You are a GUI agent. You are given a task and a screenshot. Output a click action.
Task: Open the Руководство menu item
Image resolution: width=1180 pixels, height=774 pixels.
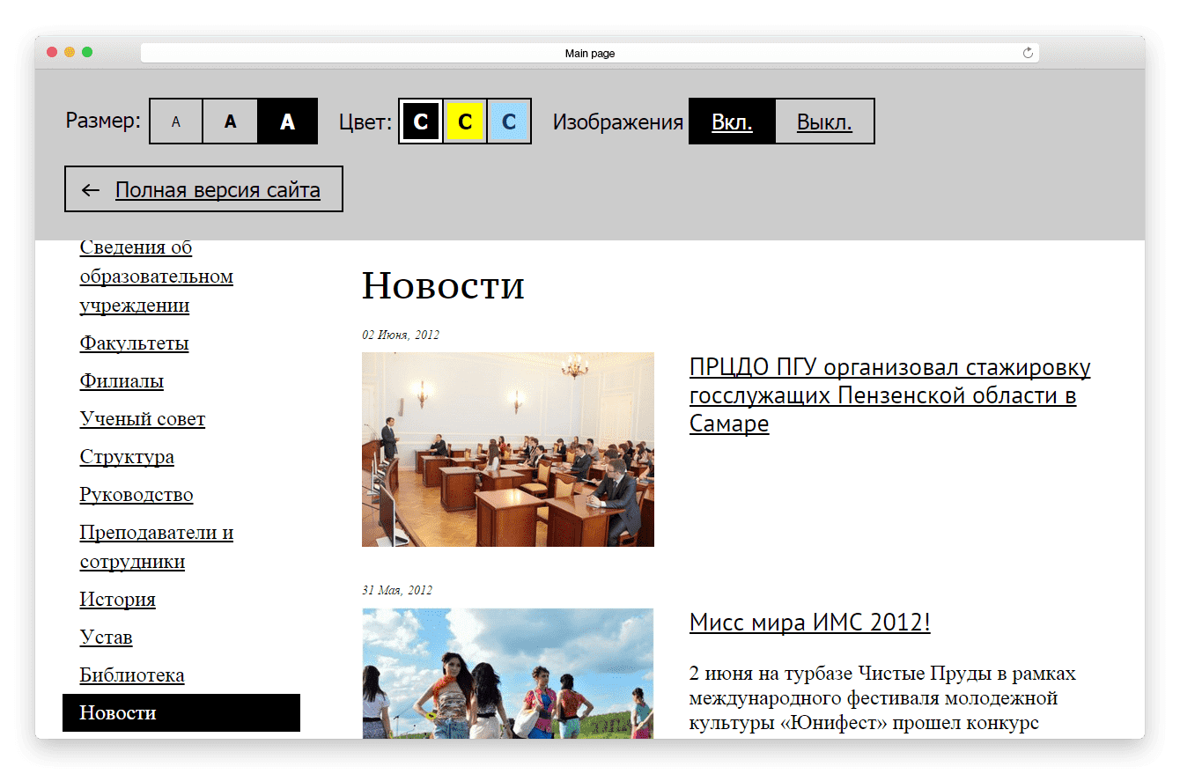click(136, 495)
